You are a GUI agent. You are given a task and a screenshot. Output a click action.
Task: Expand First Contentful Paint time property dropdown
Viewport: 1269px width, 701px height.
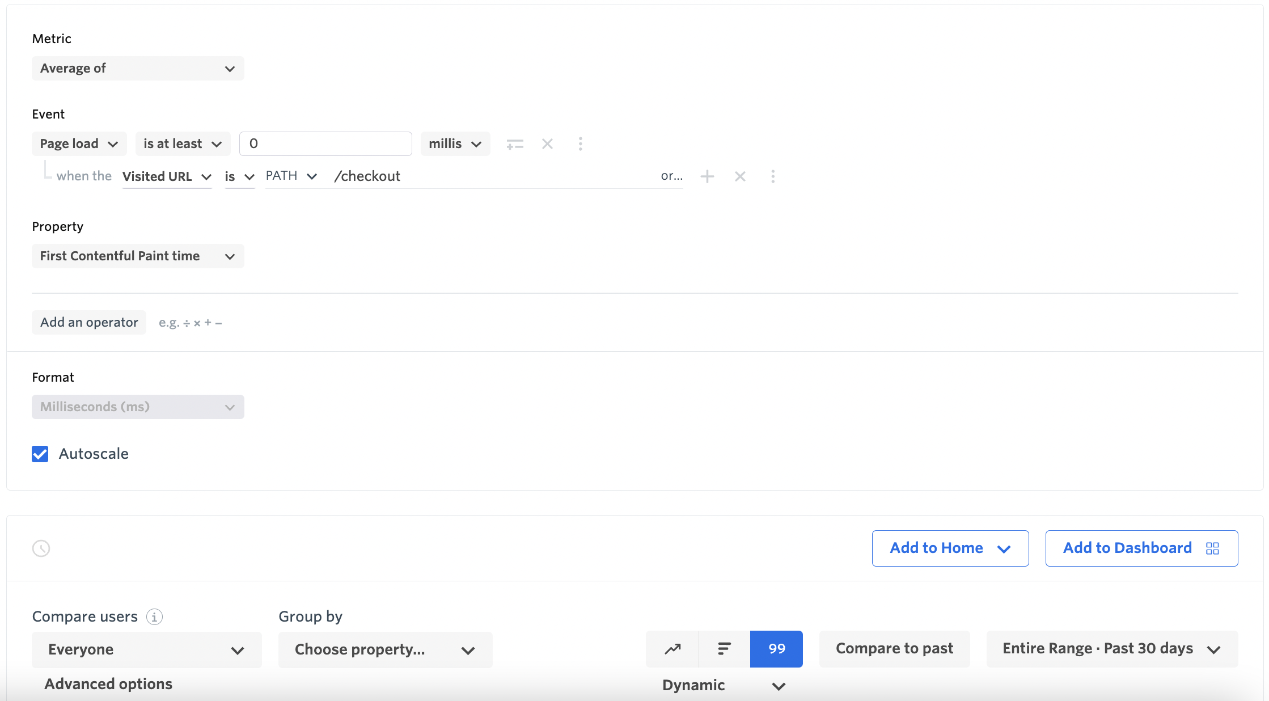point(138,256)
